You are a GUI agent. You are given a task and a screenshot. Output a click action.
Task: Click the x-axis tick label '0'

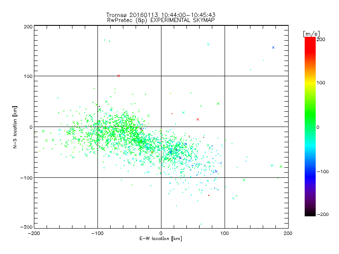pos(161,233)
